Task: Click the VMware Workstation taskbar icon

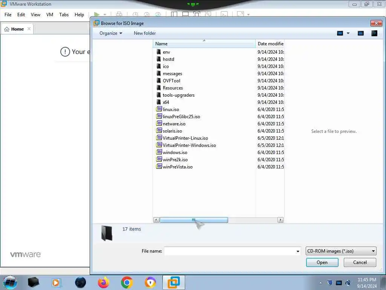Action: pyautogui.click(x=173, y=282)
